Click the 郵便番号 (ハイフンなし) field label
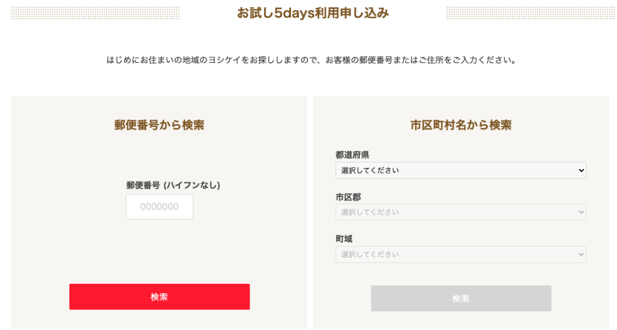 tap(173, 185)
